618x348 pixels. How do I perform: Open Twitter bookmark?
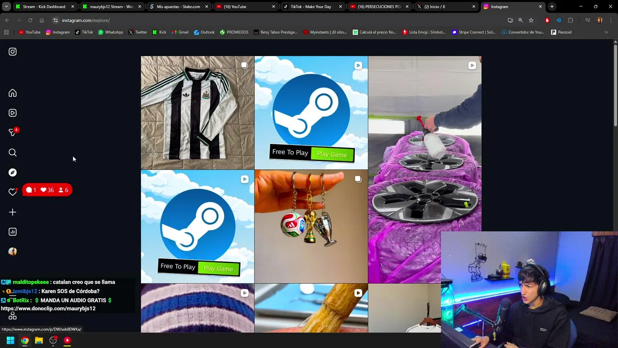pos(138,32)
